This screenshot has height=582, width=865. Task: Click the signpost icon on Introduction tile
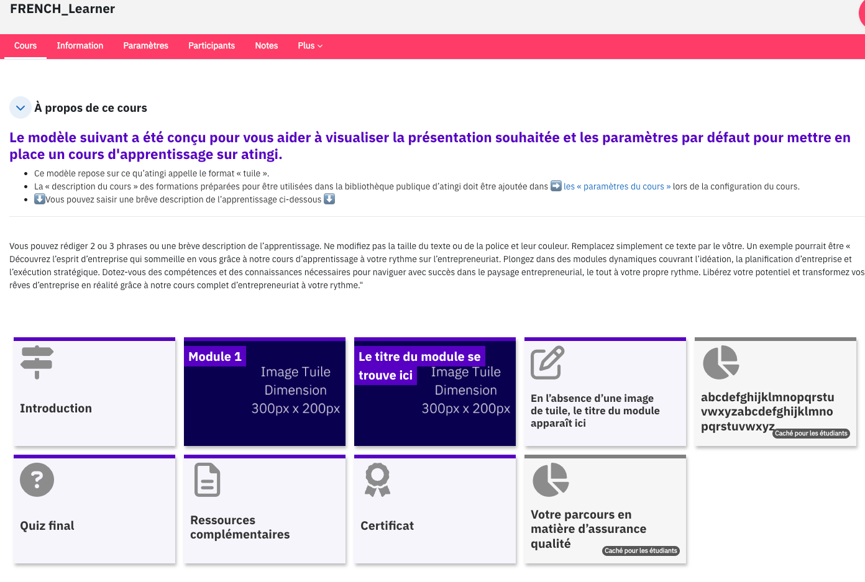point(37,362)
